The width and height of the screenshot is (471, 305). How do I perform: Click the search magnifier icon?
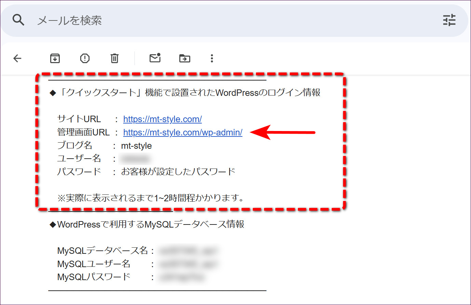click(18, 20)
